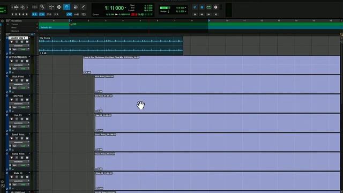Click the Meter ruler label
The height and width of the screenshot is (193, 343).
(14, 28)
